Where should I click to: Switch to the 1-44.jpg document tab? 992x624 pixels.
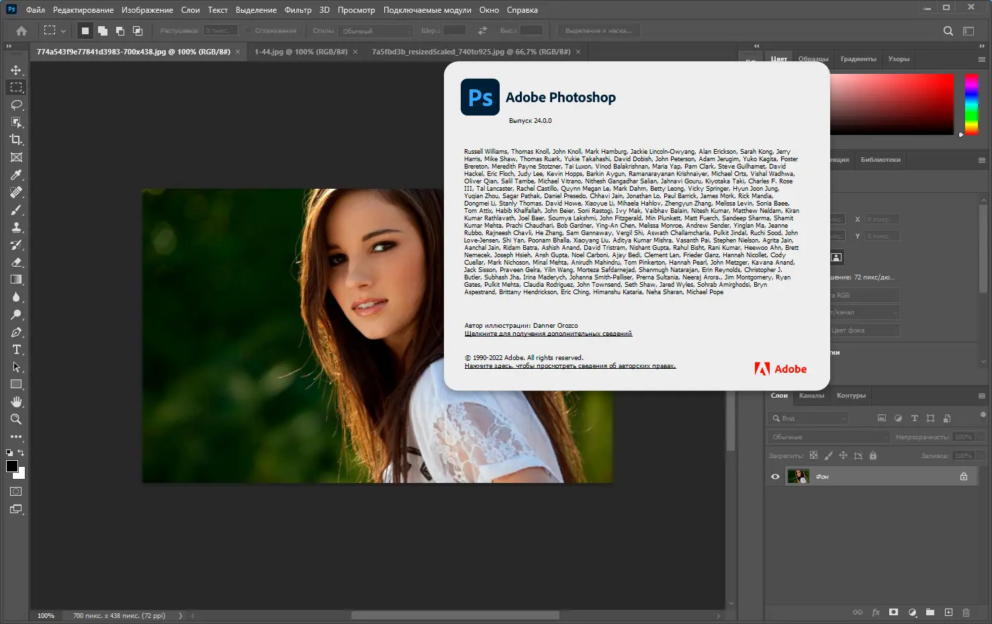click(x=301, y=52)
